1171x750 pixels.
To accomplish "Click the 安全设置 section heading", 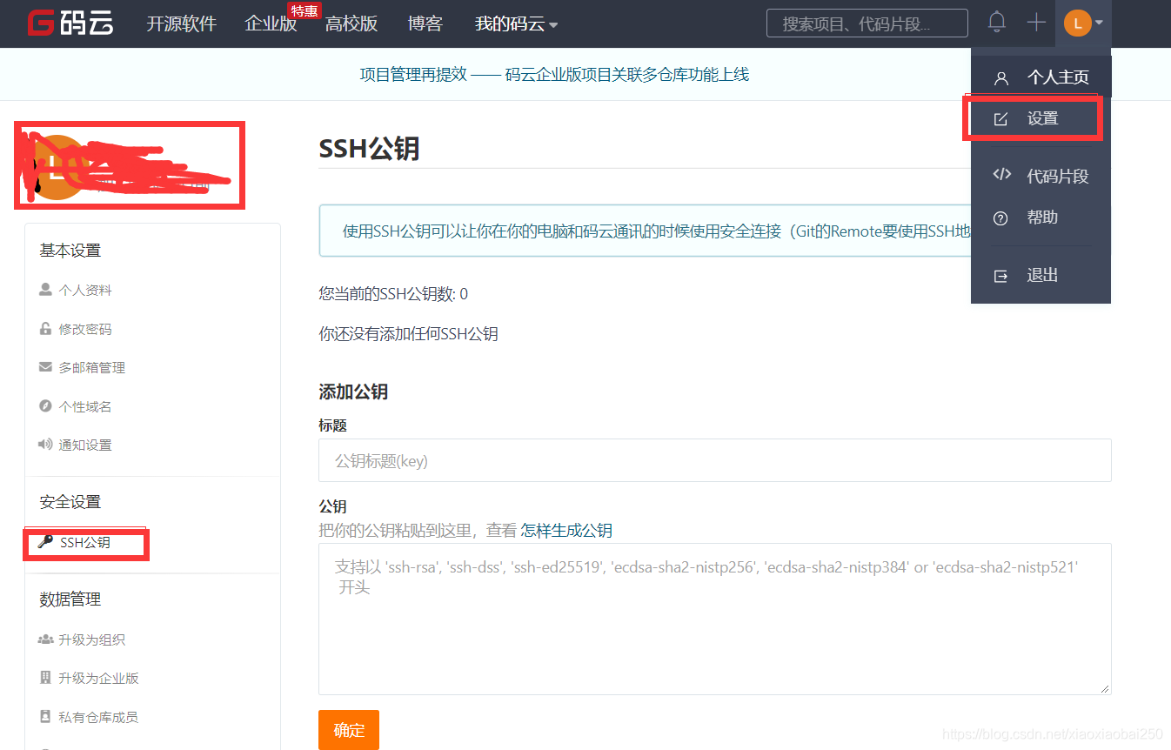I will point(70,502).
